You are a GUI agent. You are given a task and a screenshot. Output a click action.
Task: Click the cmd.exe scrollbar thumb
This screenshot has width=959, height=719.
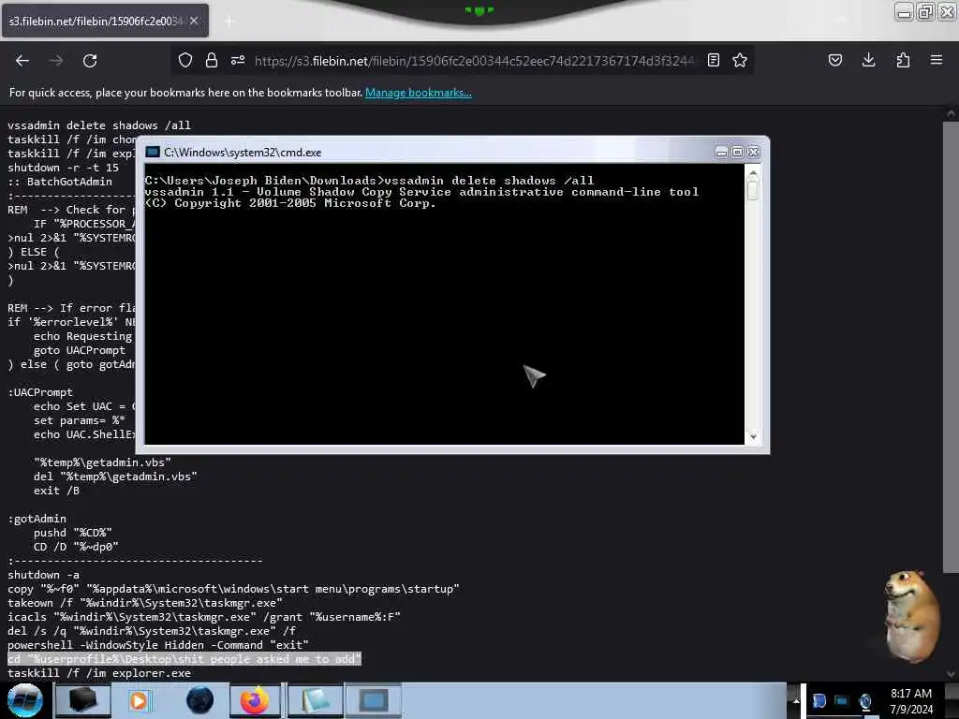pos(753,189)
